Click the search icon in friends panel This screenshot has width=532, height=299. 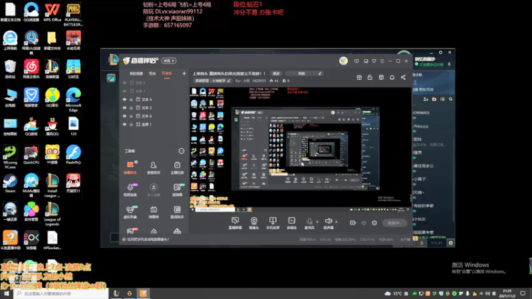[x=451, y=99]
